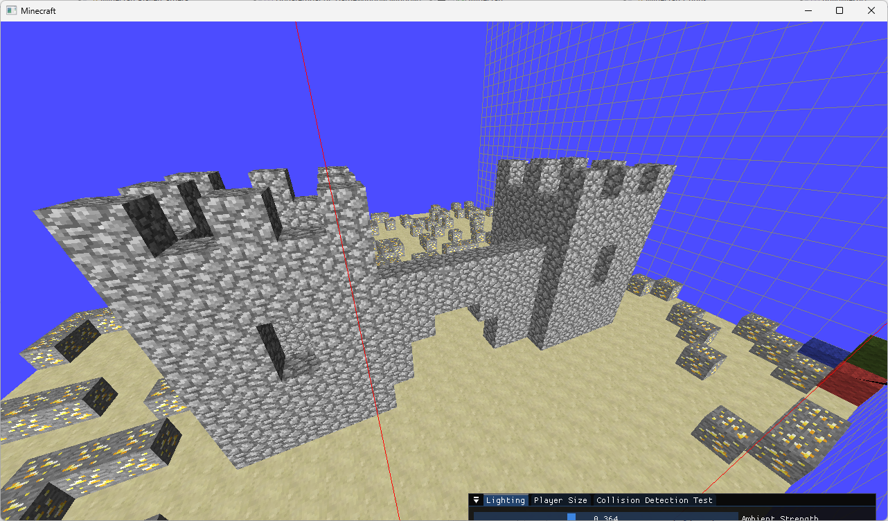Switch to the Player Size tab
The image size is (888, 521).
click(x=560, y=500)
